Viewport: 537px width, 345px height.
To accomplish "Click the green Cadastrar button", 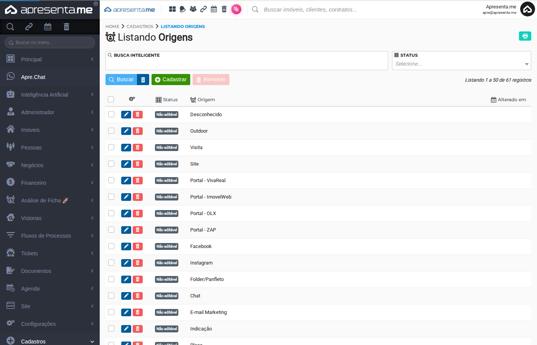I will tap(171, 79).
